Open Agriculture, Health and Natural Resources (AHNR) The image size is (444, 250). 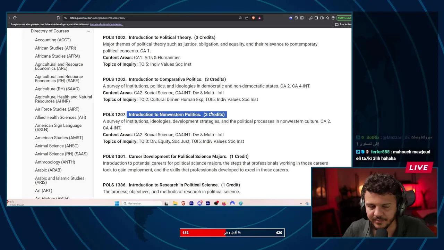[63, 99]
